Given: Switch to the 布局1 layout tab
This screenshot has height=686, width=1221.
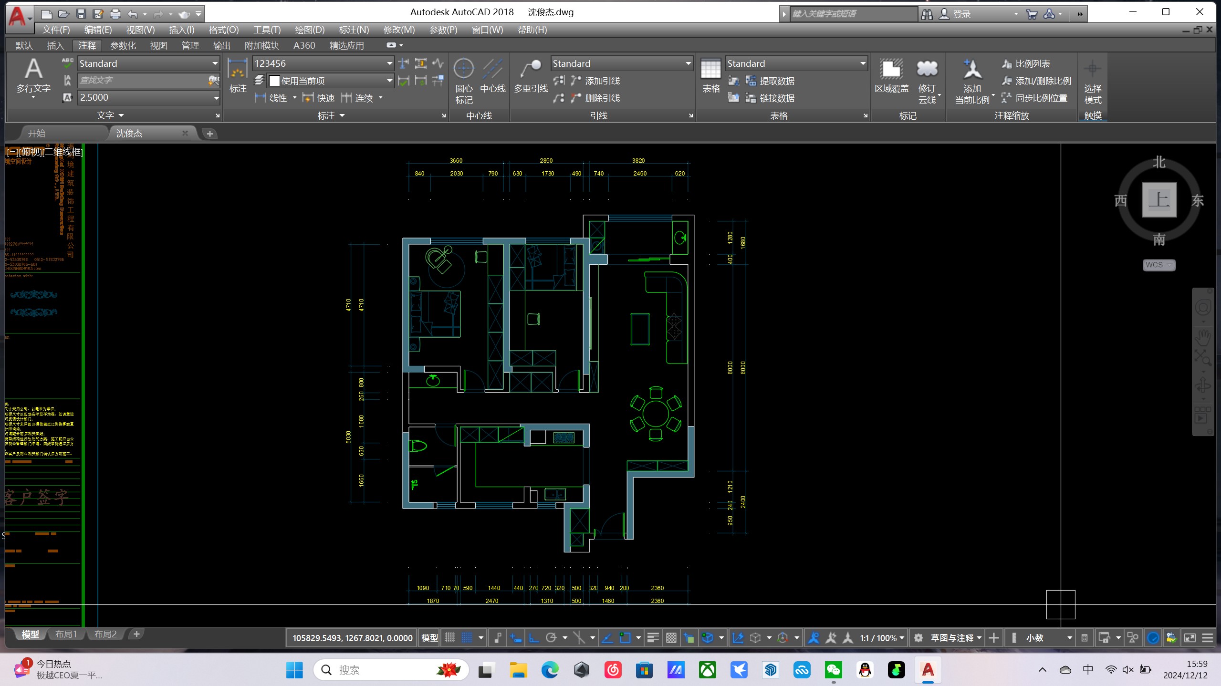Looking at the screenshot, I should (66, 634).
